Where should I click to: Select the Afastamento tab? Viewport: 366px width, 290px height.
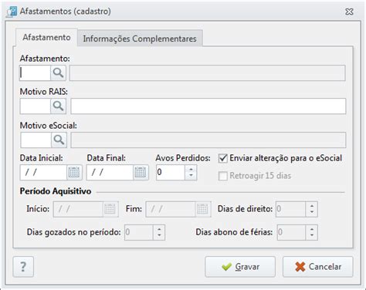point(46,38)
